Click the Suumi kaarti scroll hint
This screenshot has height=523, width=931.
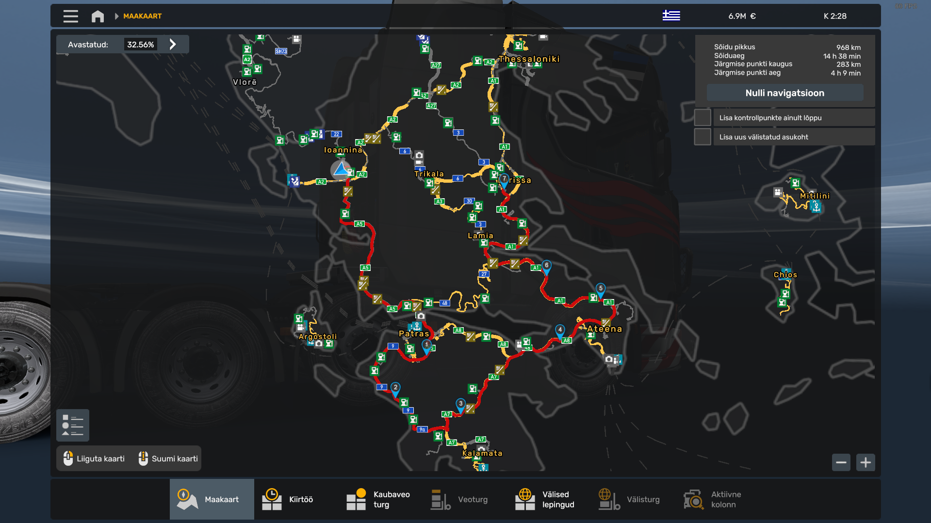point(168,459)
